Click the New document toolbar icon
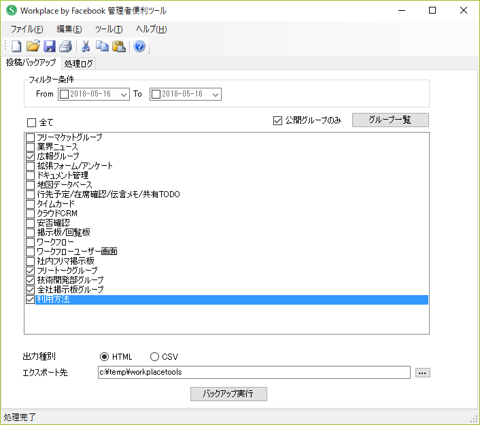Screen dimensions: 480x425 [16, 46]
